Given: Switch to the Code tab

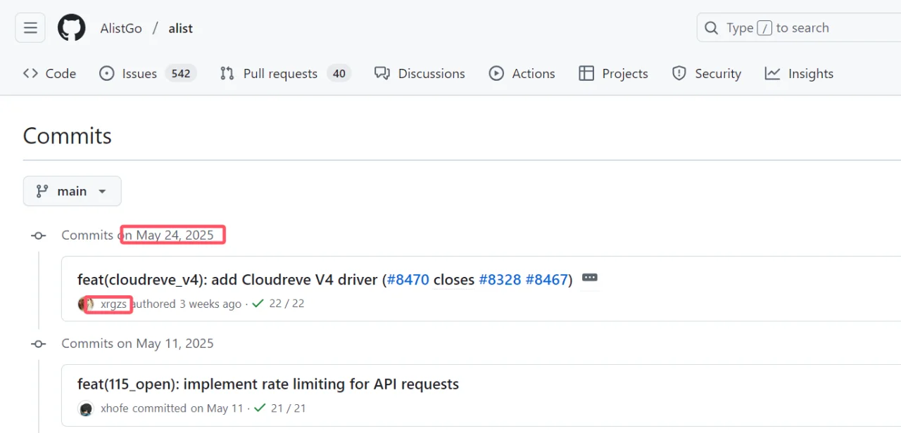Looking at the screenshot, I should coord(49,74).
